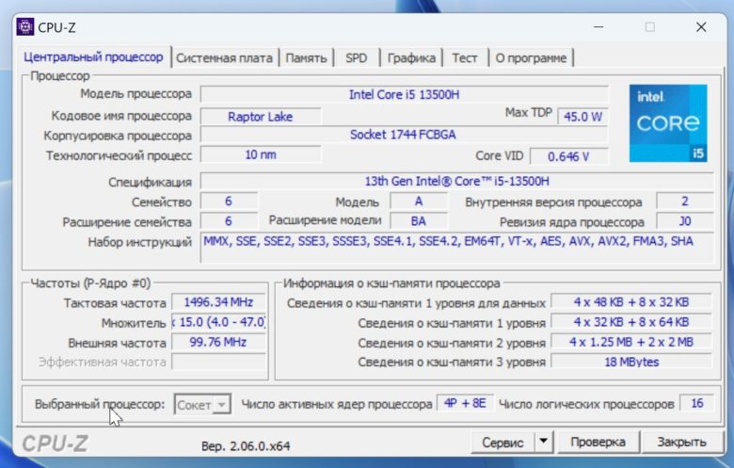Click the Raptor Lake code name value
This screenshot has width=734, height=468.
[261, 116]
